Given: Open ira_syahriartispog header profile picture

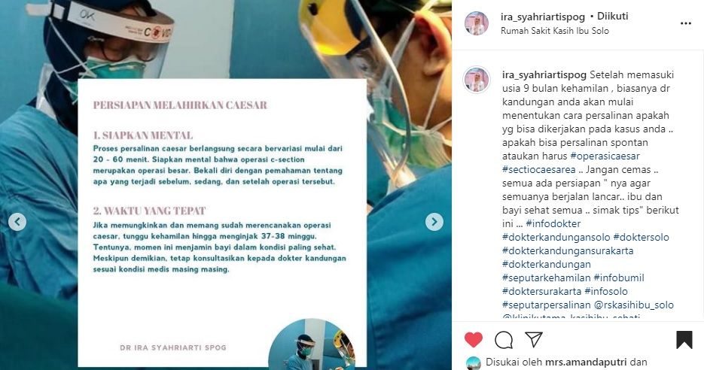Looking at the screenshot, I should [x=477, y=23].
